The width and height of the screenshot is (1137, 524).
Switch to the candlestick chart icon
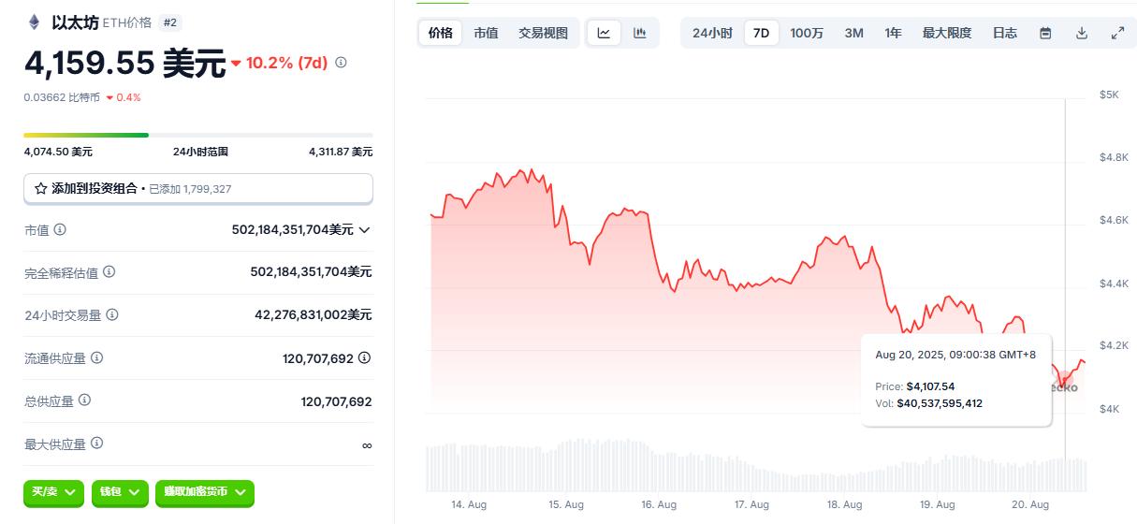pos(640,33)
